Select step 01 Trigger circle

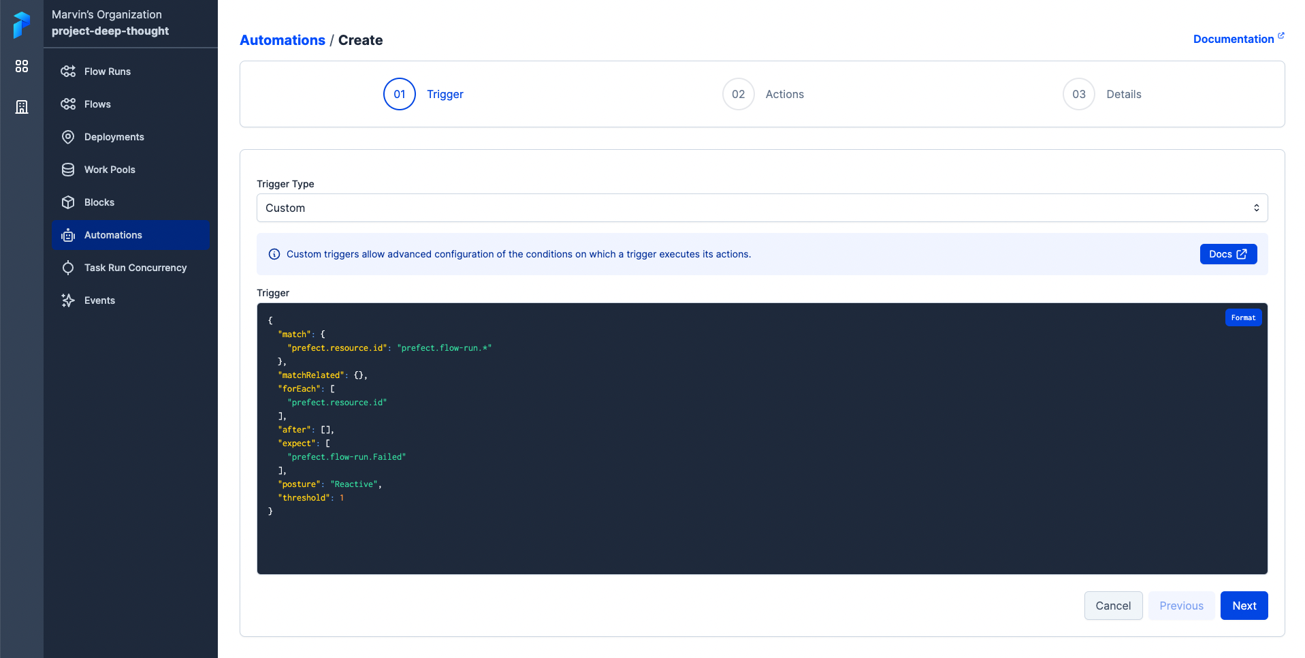tap(400, 94)
